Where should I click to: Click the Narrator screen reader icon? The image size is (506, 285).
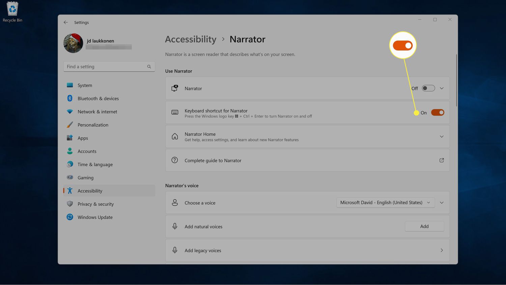175,88
